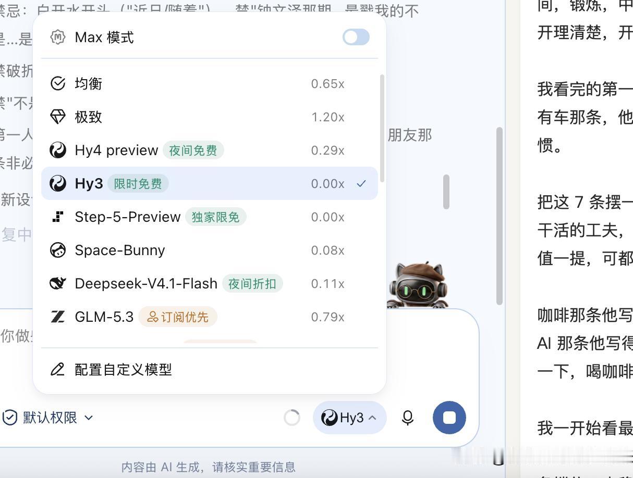Click the 0.11x rate for Deepseek-V4.1-Flash

click(327, 283)
